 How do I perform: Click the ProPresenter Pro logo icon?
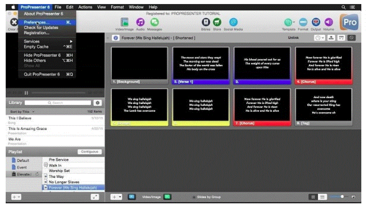click(349, 22)
